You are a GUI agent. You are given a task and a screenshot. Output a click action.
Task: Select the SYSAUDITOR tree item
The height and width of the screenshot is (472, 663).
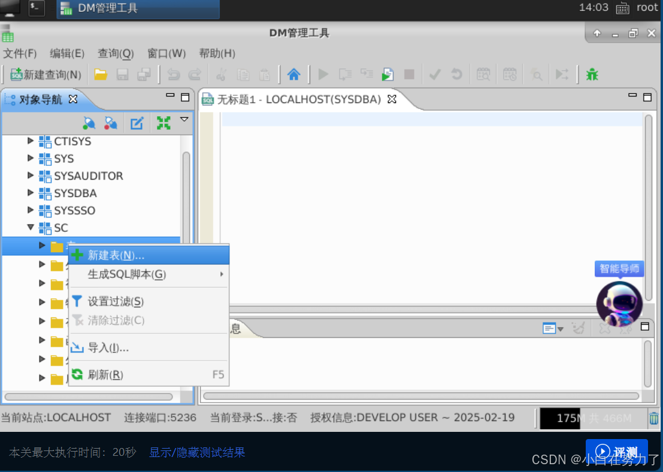89,176
